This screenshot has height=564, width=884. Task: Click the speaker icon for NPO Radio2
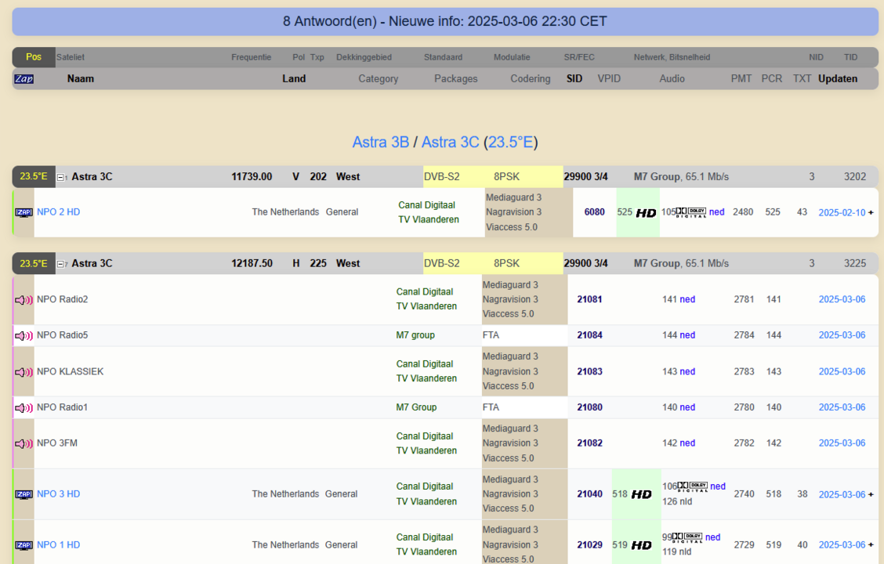pyautogui.click(x=24, y=299)
